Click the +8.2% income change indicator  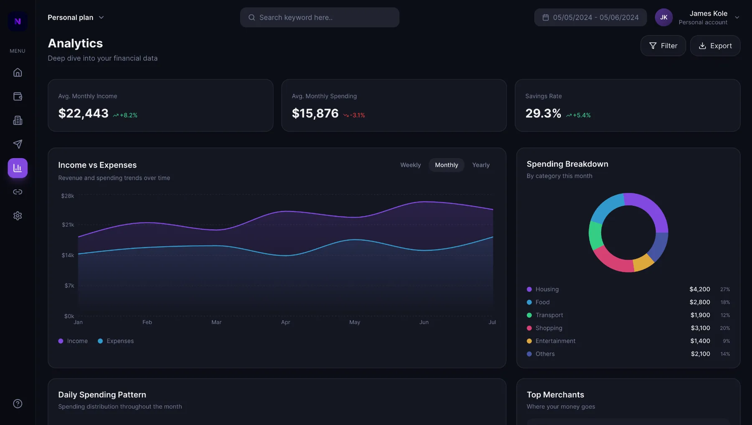click(125, 115)
